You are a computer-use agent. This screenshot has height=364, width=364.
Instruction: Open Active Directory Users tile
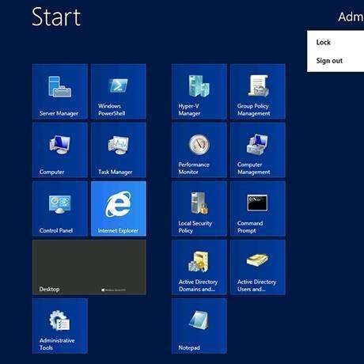(x=258, y=267)
